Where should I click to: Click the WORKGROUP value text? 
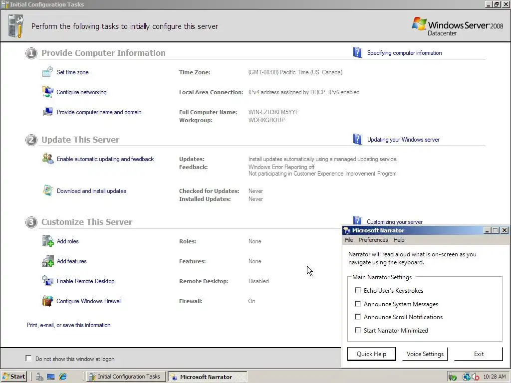tap(266, 120)
